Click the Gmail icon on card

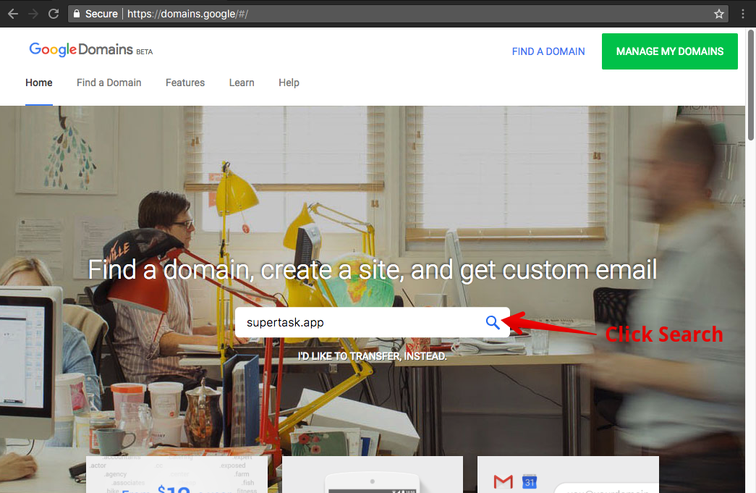504,481
